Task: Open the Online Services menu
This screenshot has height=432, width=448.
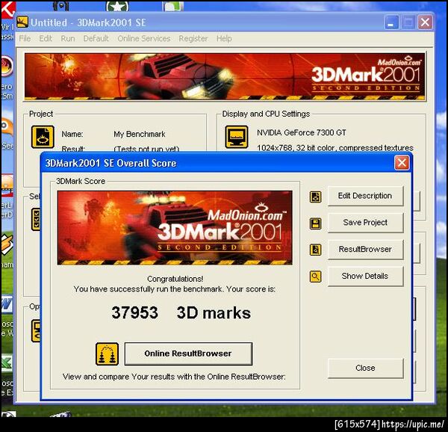Action: (144, 38)
